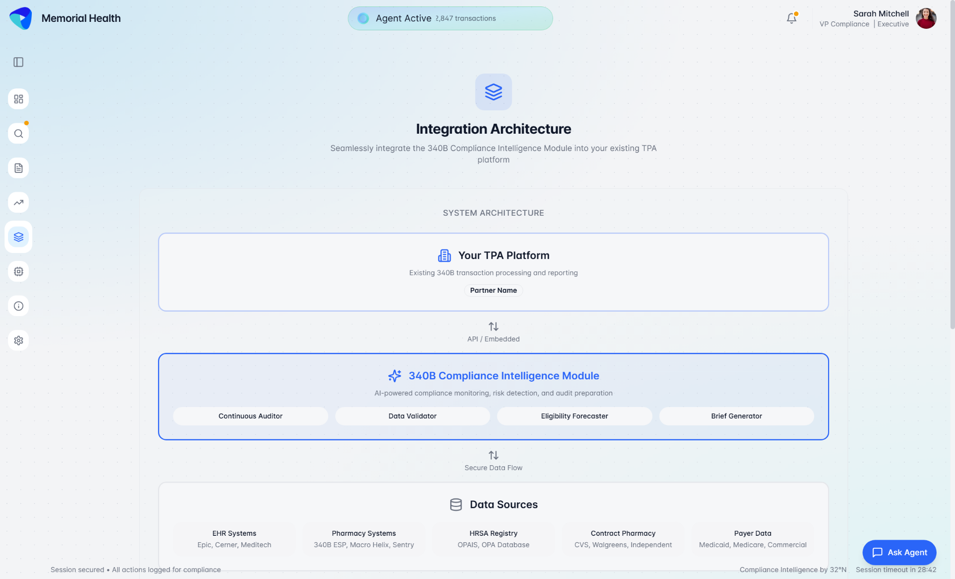
Task: Click the Your TPA Platform title
Action: coord(504,255)
